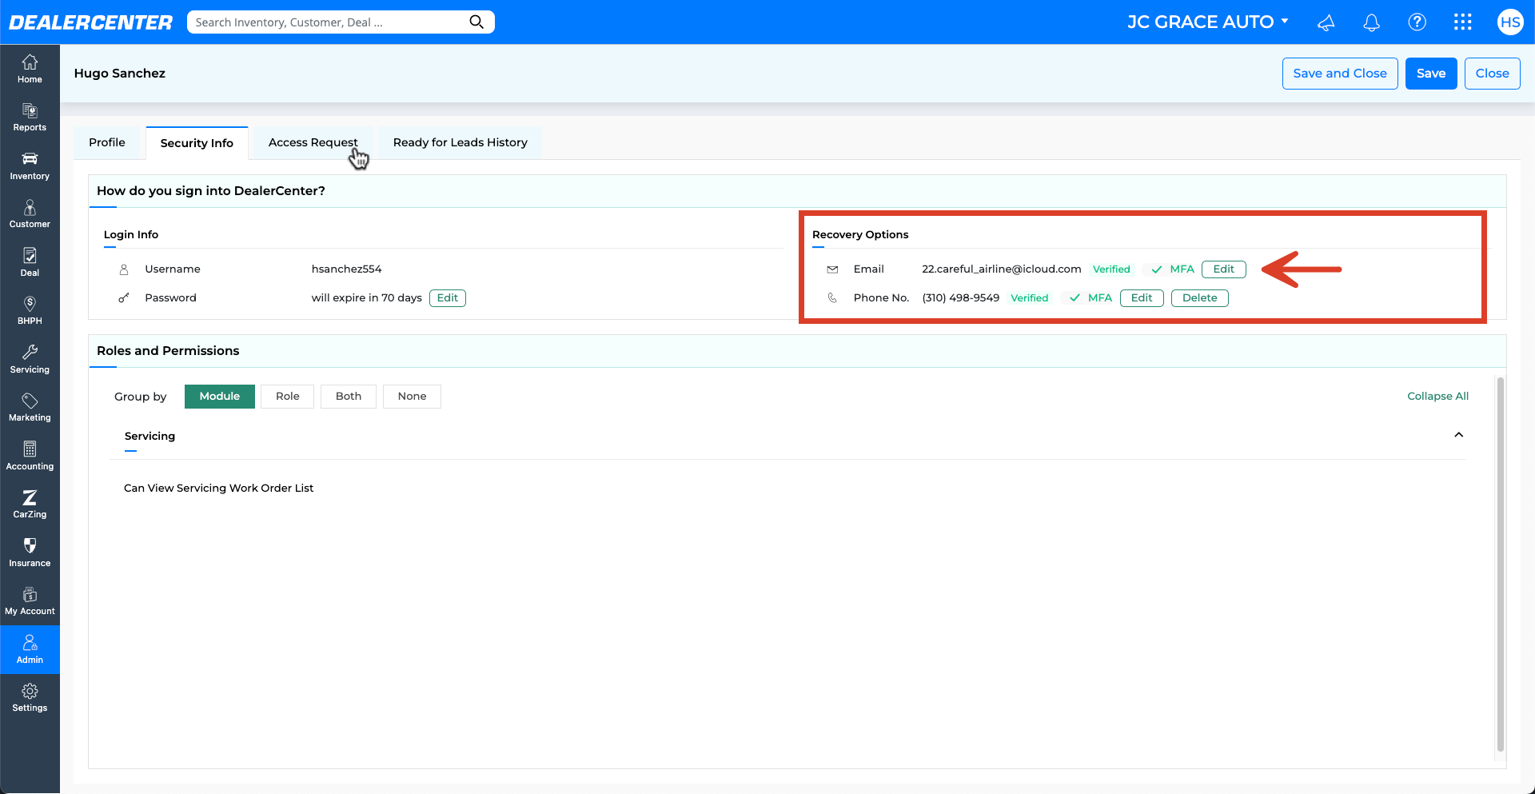Click Verified status next to email
1535x794 pixels.
point(1111,269)
